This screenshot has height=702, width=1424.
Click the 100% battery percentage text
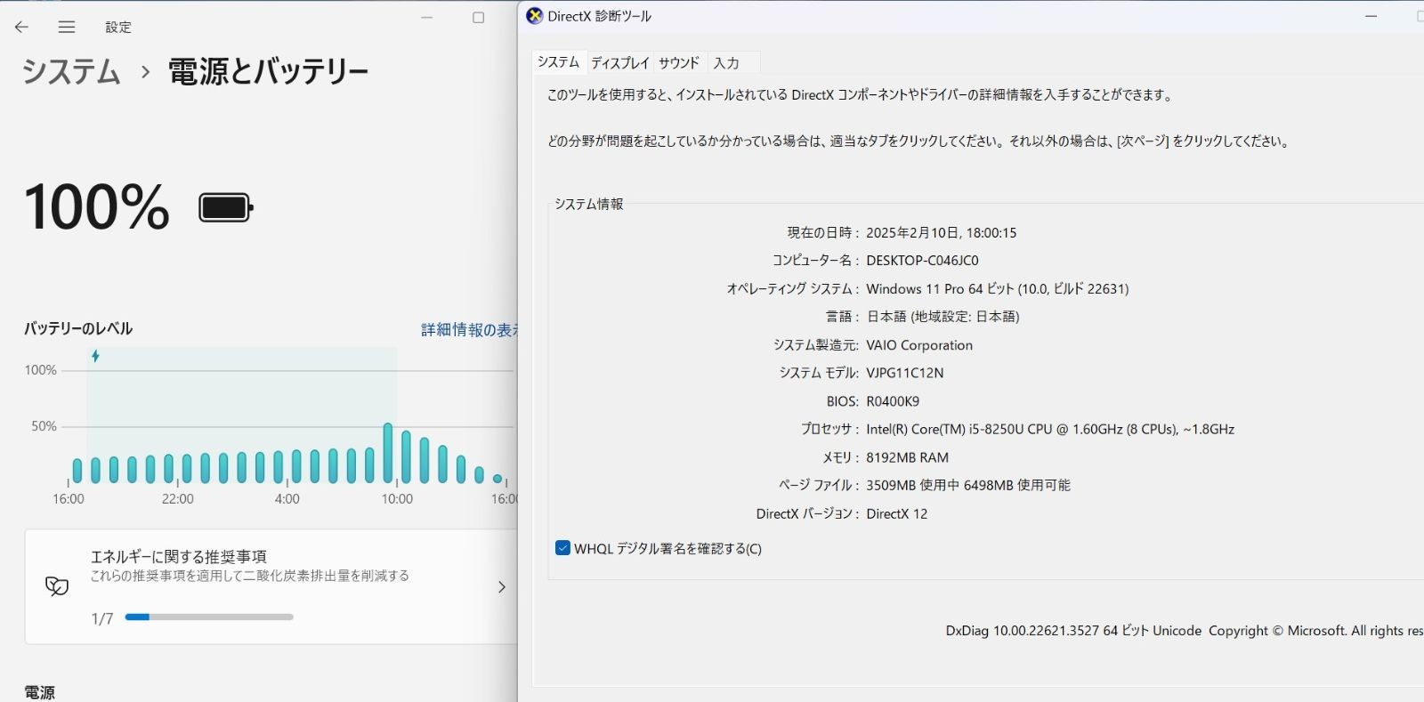(96, 207)
